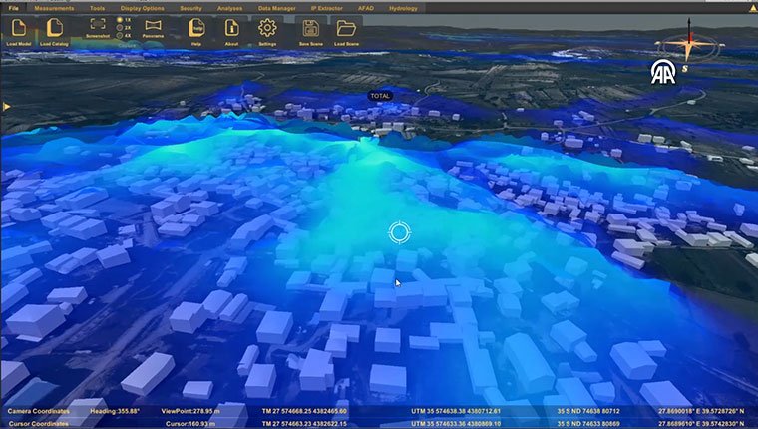The width and height of the screenshot is (758, 429).
Task: Click the compass rose navigation widget
Action: pyautogui.click(x=686, y=44)
